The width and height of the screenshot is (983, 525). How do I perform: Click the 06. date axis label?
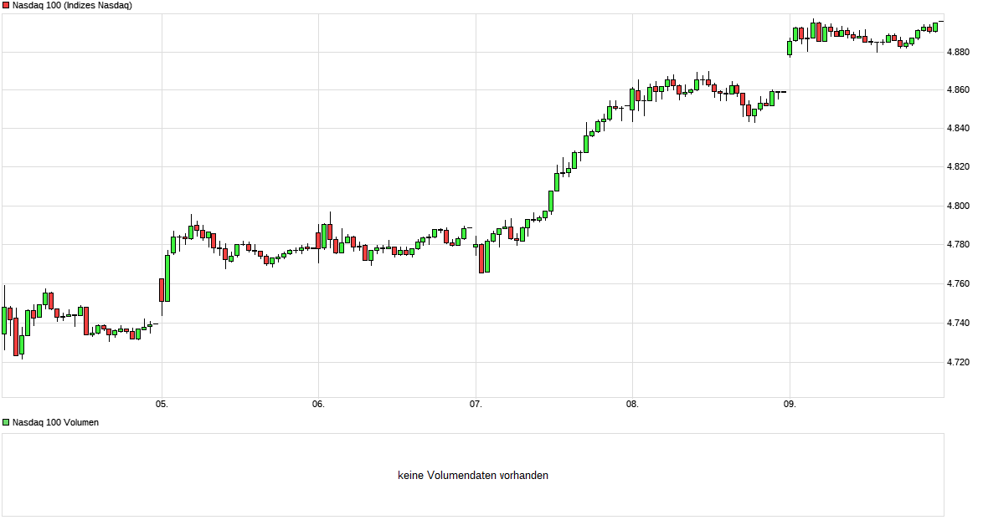pyautogui.click(x=318, y=405)
